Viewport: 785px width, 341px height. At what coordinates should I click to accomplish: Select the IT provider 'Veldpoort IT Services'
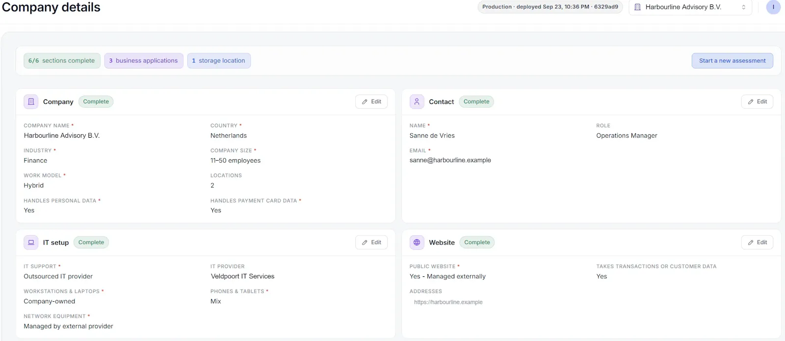242,276
